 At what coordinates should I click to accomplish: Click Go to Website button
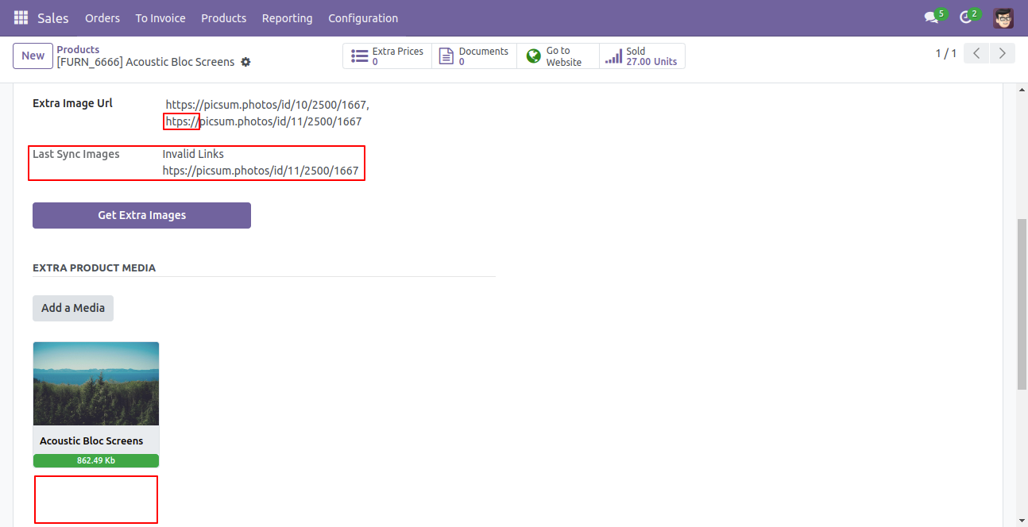(558, 56)
